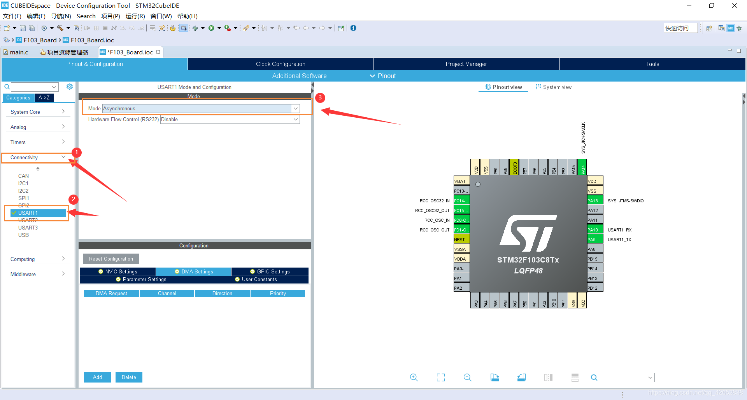Expand the Middleware category
This screenshot has width=747, height=400.
click(x=38, y=274)
